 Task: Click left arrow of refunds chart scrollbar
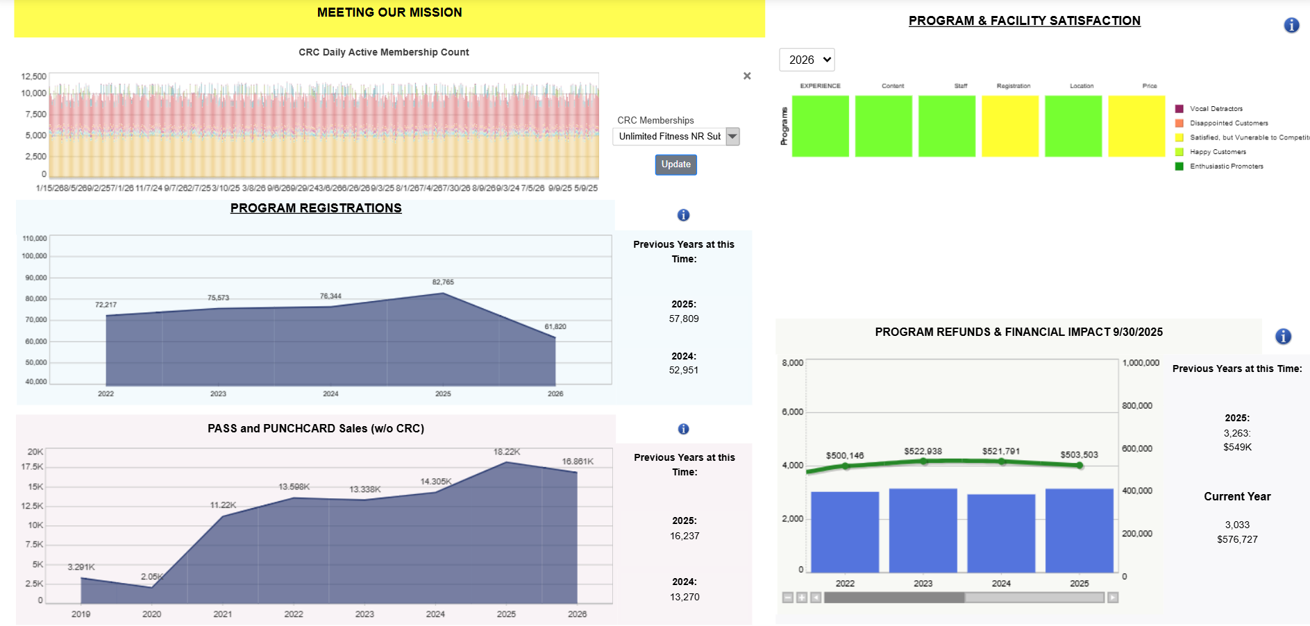coord(816,598)
